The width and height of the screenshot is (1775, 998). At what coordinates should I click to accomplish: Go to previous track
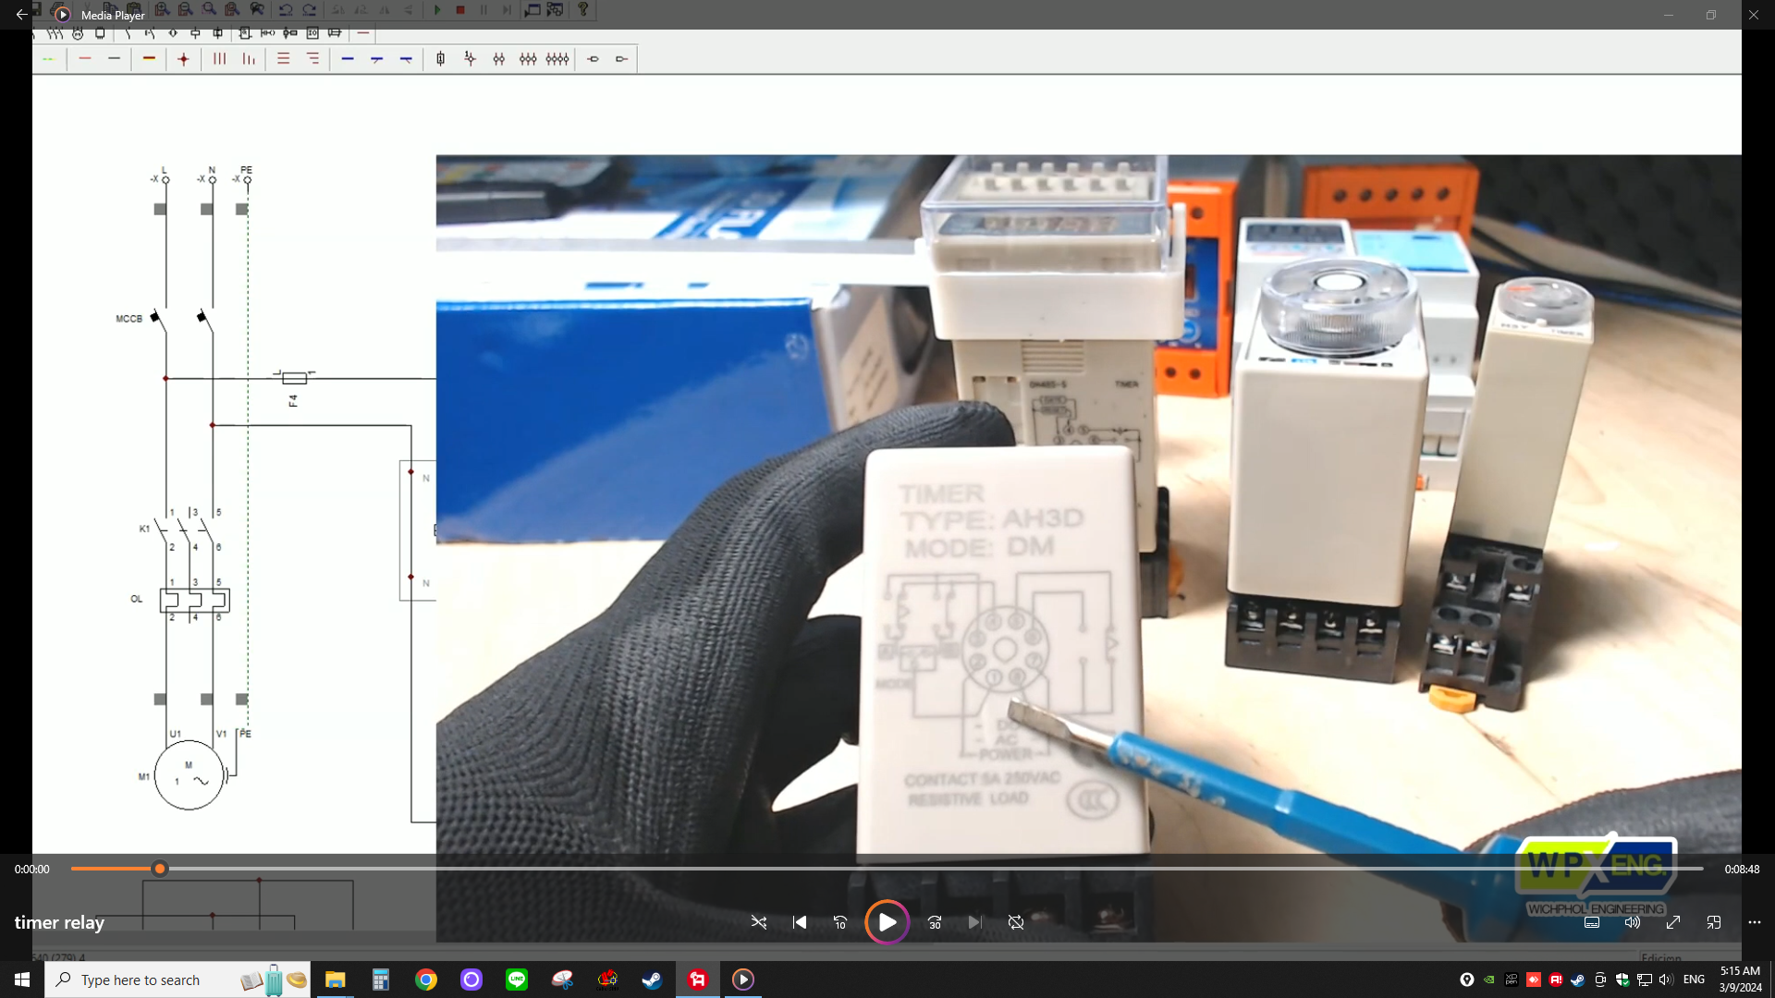click(800, 922)
